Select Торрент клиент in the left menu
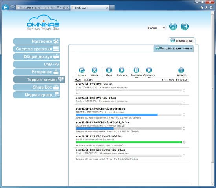The width and height of the screenshot is (216, 188). click(x=39, y=80)
